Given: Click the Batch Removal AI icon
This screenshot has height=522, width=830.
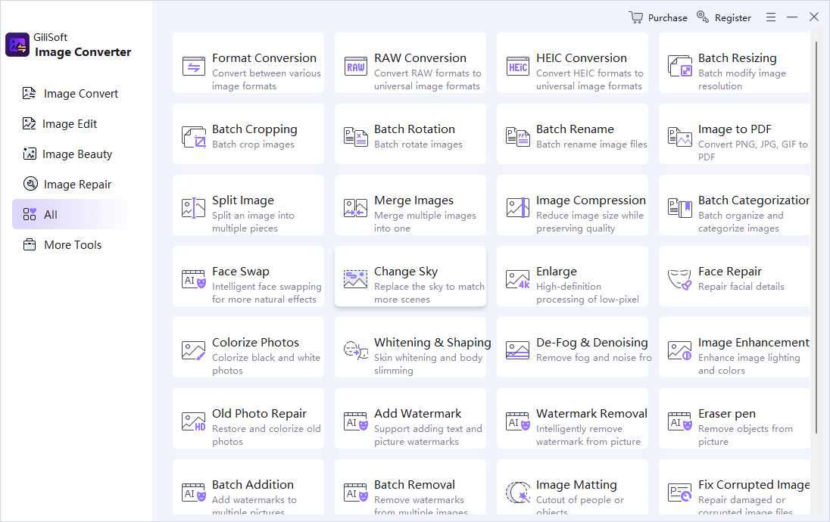Looking at the screenshot, I should [356, 492].
